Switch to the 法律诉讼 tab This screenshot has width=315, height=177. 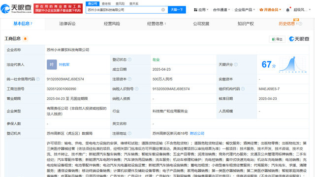click(67, 24)
